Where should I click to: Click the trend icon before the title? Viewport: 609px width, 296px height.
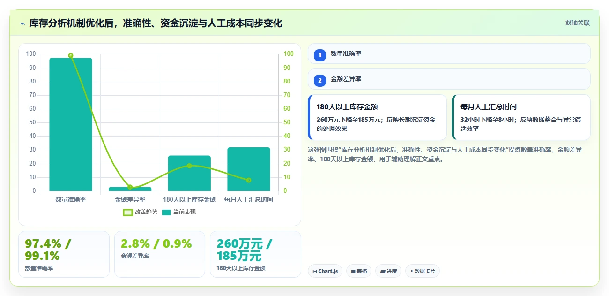coord(22,23)
